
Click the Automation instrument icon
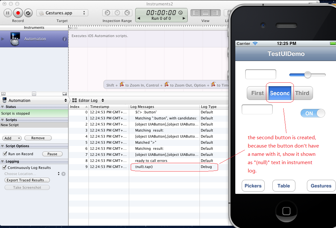(x=15, y=39)
